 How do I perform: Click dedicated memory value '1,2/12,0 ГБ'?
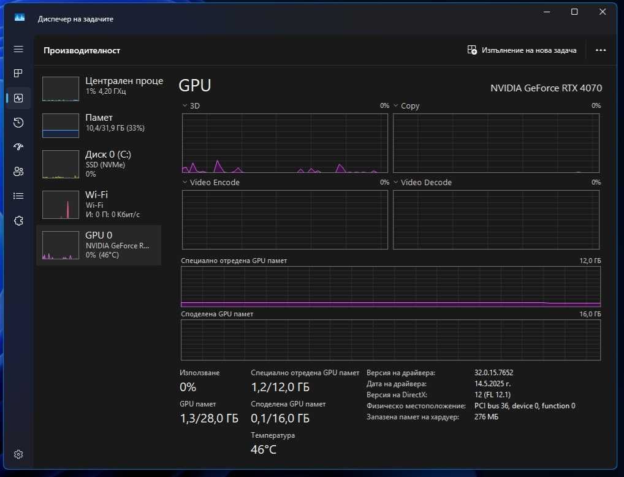point(280,387)
